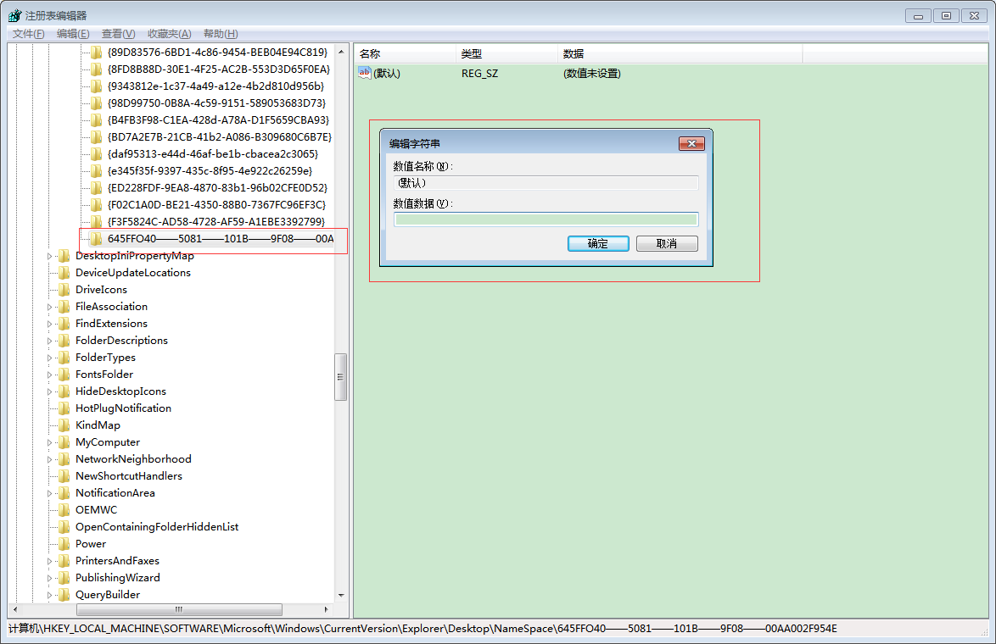Click the Registry Editor icon in the title bar

[x=14, y=15]
